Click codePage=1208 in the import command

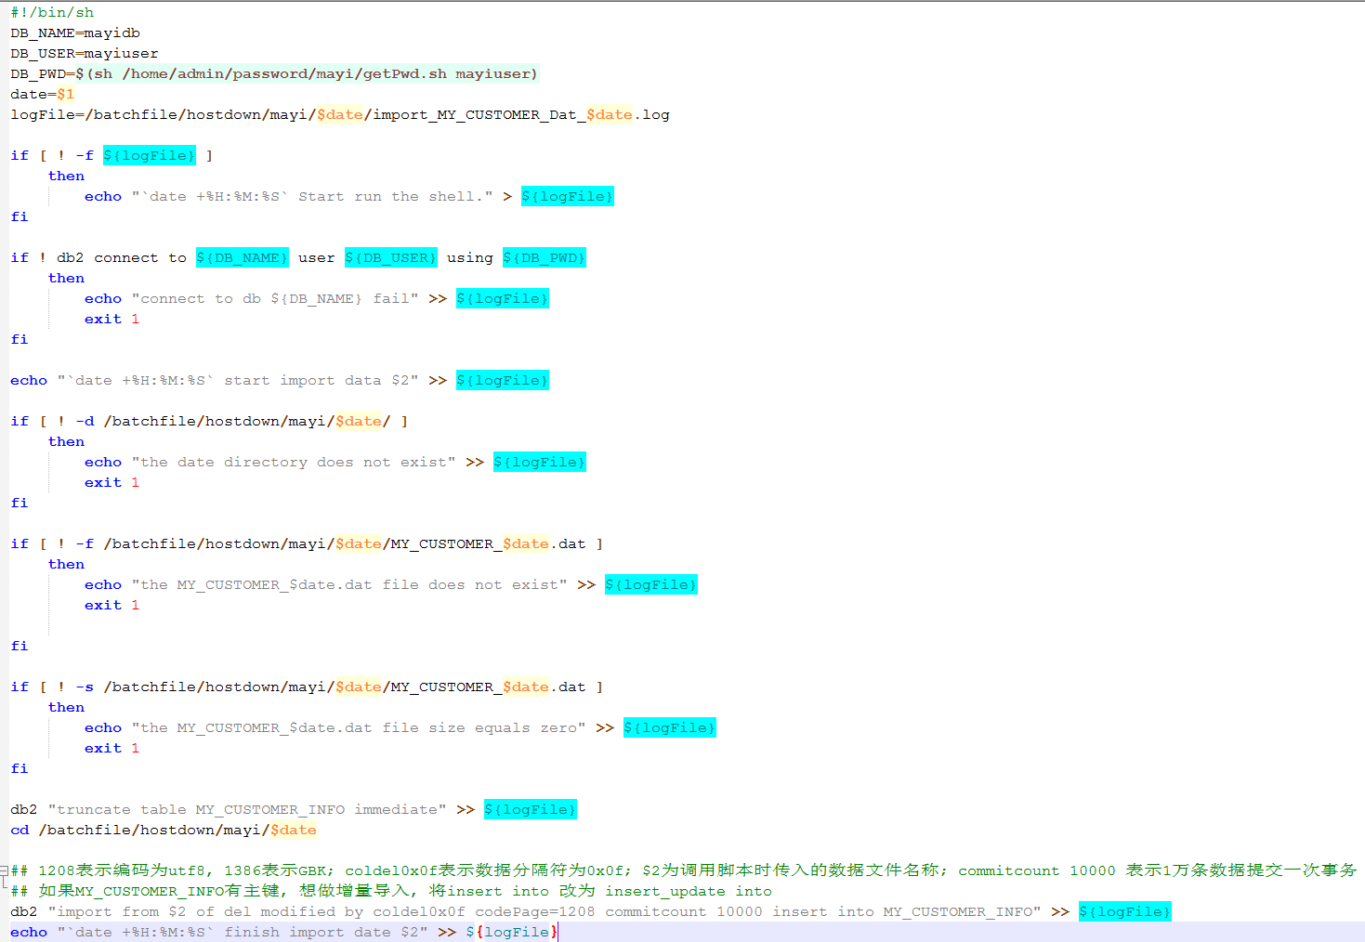pos(535,911)
